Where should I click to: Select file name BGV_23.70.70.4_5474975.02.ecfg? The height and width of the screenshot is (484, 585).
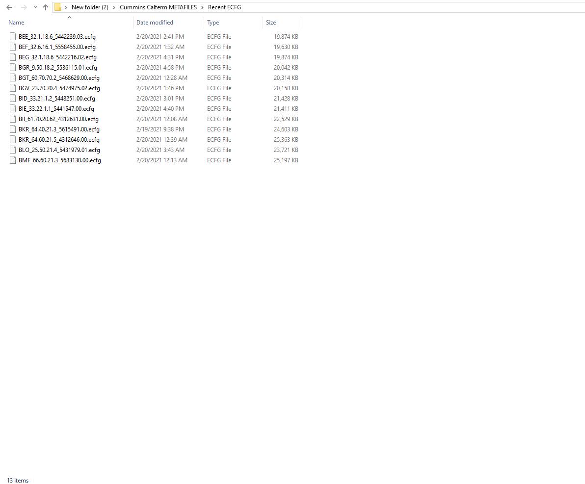tap(59, 88)
